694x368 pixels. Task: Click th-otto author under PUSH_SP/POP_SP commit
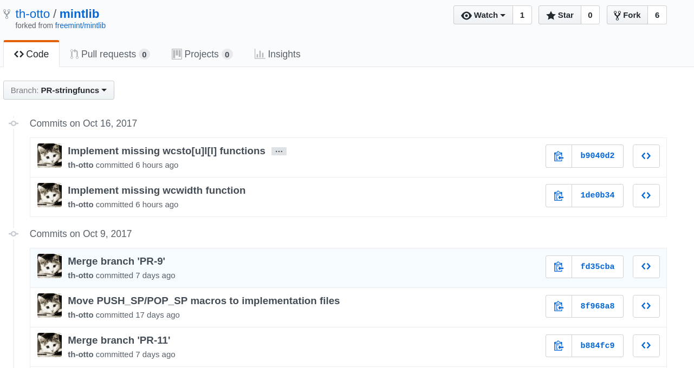click(81, 315)
